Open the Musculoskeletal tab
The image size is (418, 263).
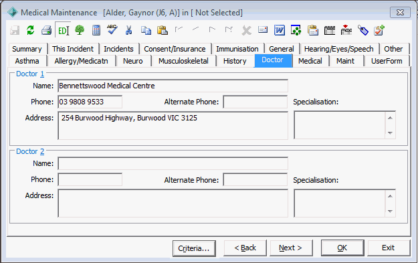(x=183, y=61)
